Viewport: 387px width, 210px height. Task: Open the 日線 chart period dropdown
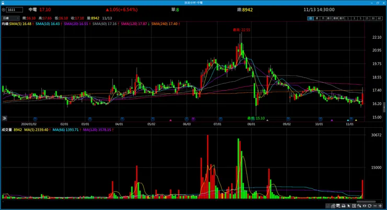pyautogui.click(x=10, y=18)
